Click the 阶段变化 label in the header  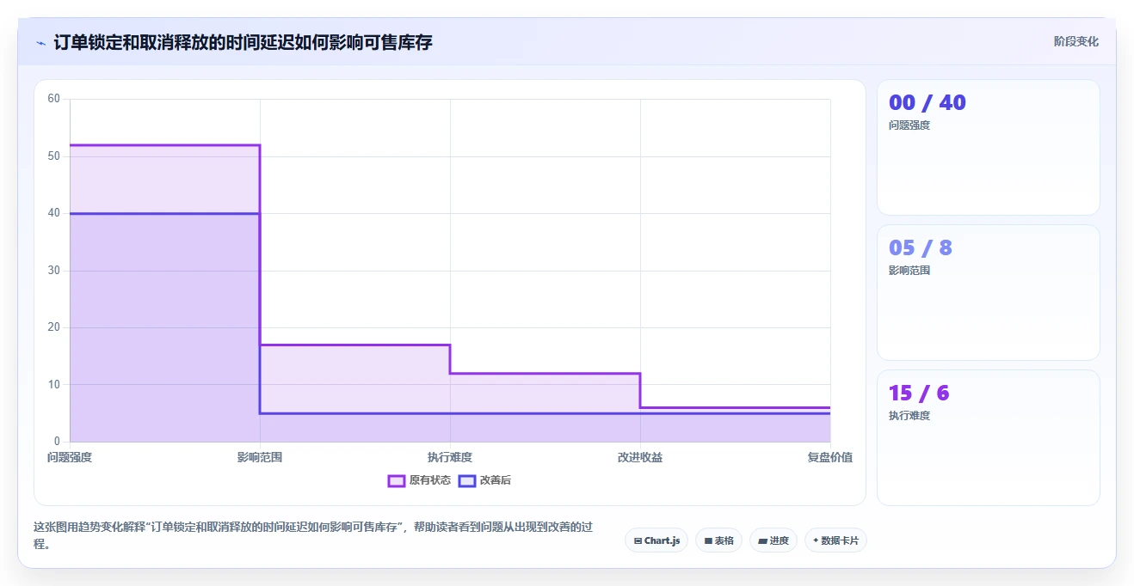pyautogui.click(x=1075, y=41)
